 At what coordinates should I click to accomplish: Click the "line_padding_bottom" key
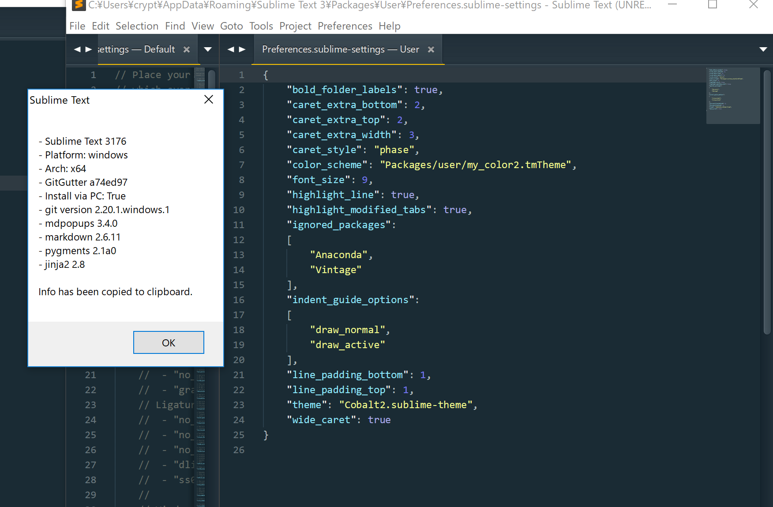click(x=347, y=375)
